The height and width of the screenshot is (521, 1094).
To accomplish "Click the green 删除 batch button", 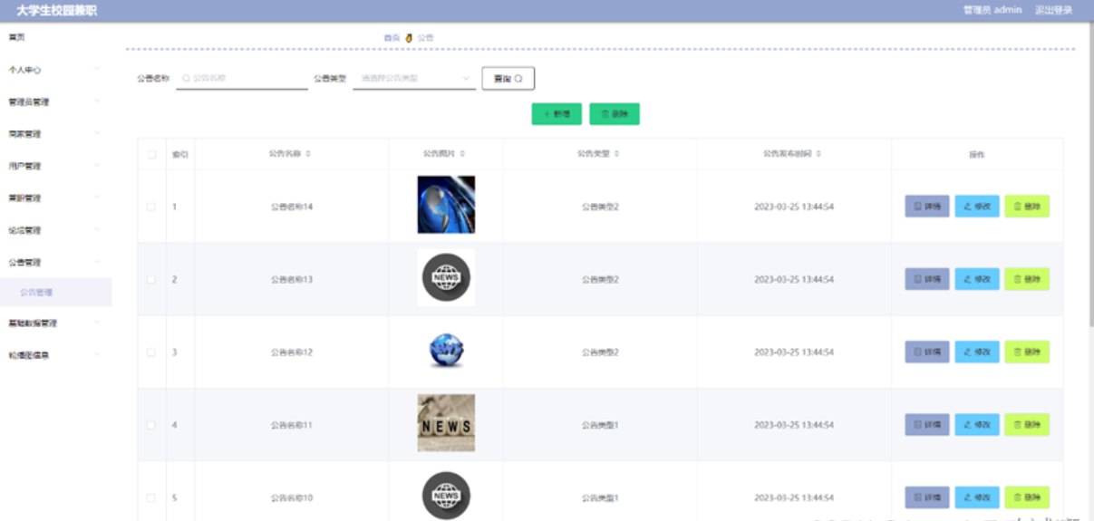I will coord(615,114).
